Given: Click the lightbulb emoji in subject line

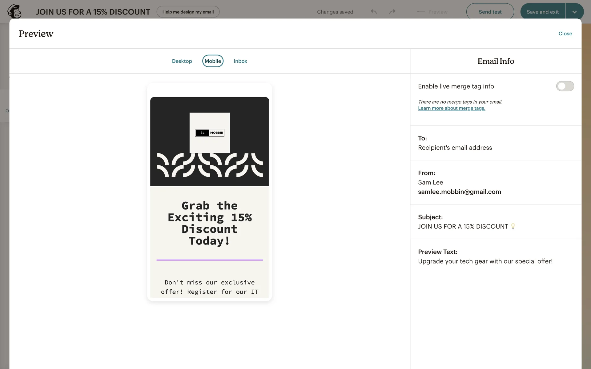Looking at the screenshot, I should point(513,226).
